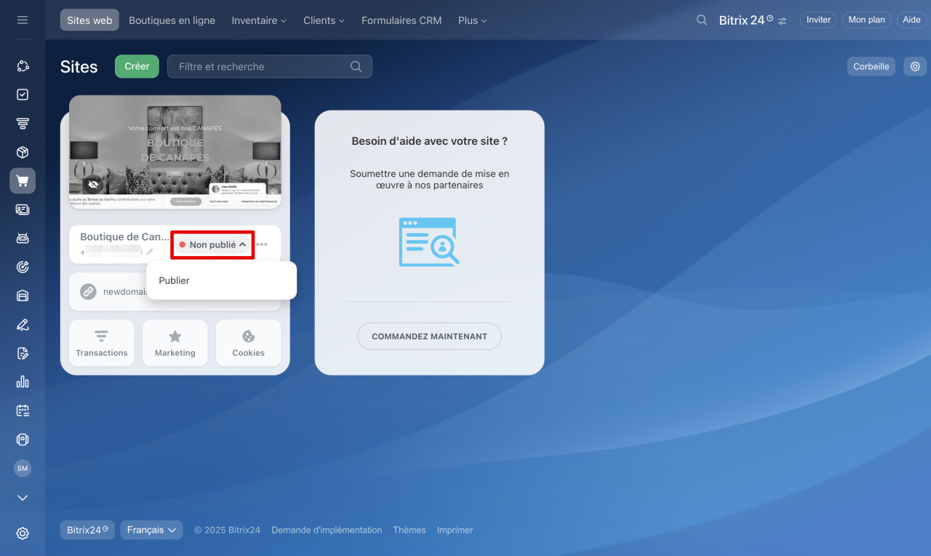Open Cookies tile on site card
The height and width of the screenshot is (556, 931).
[x=249, y=343]
